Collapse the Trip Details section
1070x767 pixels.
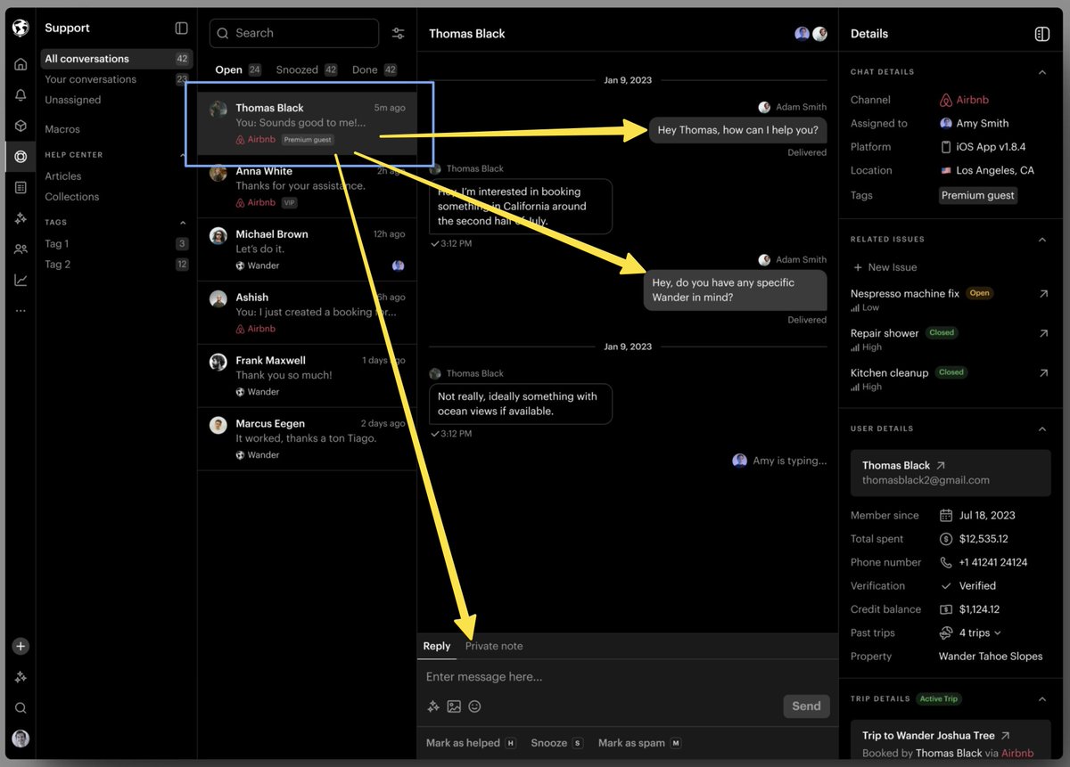(1041, 699)
